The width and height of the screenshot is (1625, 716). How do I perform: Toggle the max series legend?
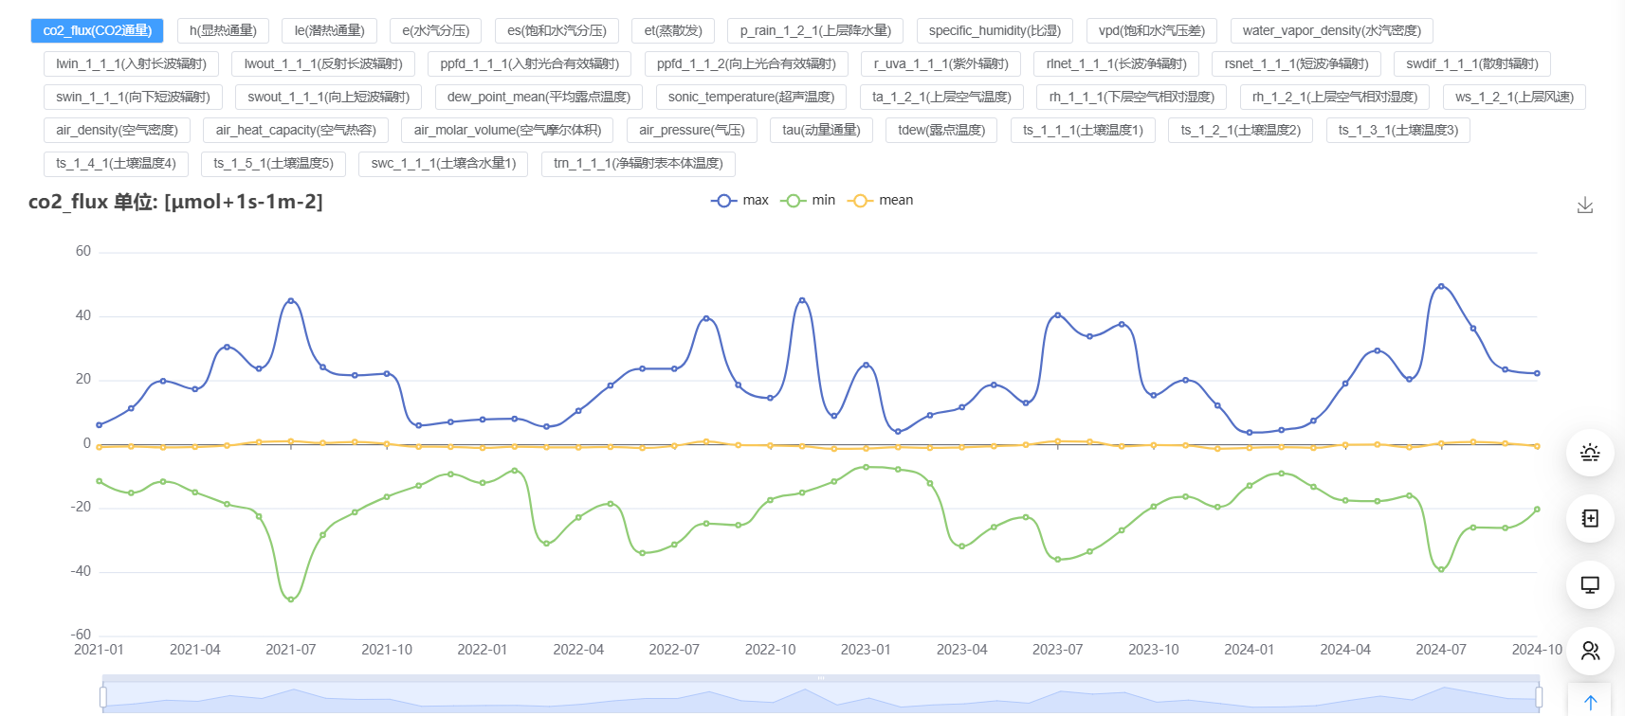coord(739,200)
